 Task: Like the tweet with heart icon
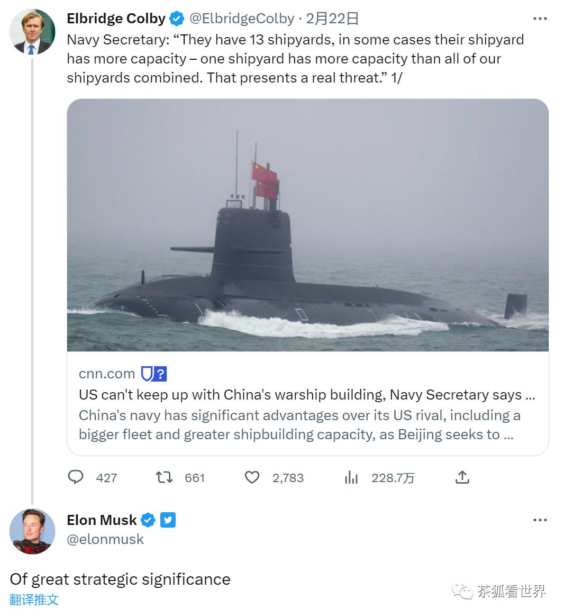pyautogui.click(x=252, y=477)
